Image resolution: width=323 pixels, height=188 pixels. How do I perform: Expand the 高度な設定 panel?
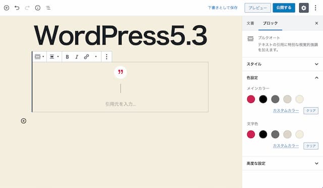283,163
